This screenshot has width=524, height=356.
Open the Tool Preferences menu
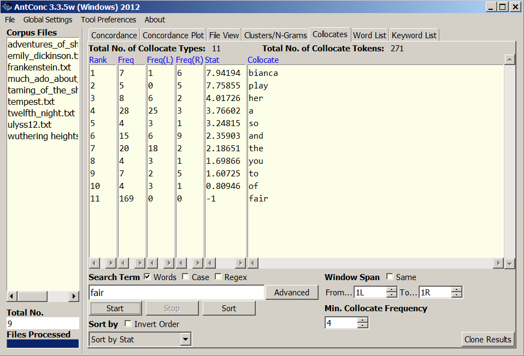point(108,20)
